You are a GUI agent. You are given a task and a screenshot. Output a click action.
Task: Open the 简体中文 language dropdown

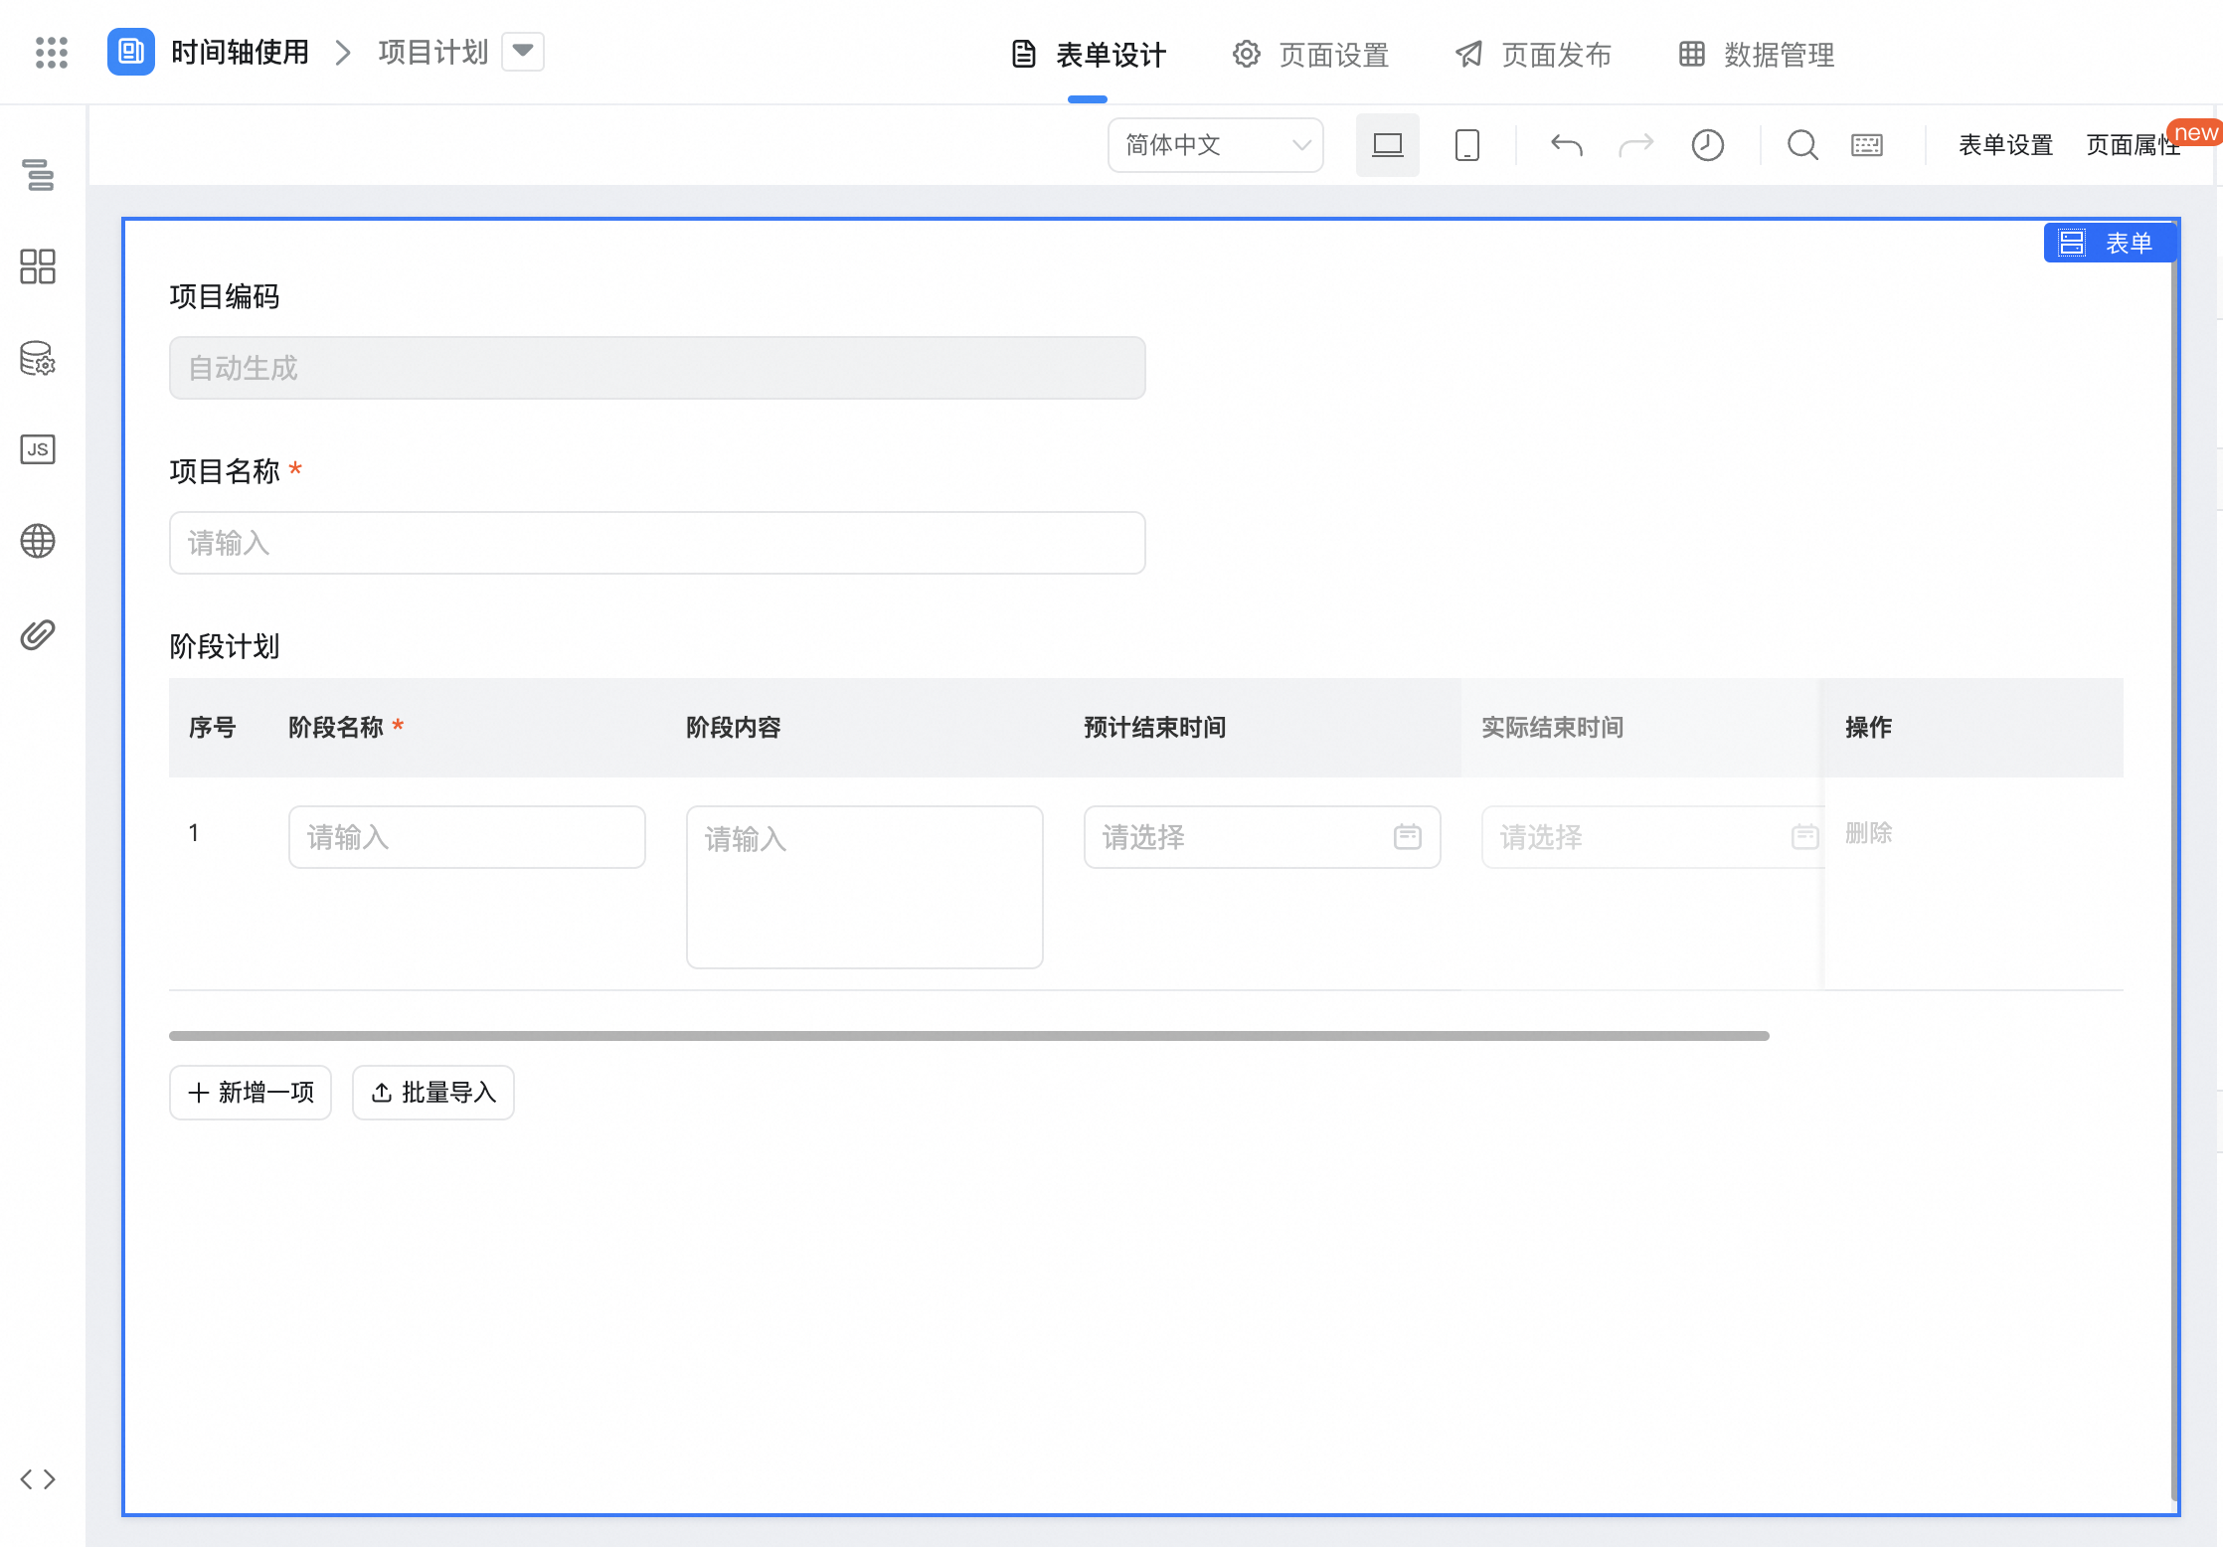pos(1216,145)
